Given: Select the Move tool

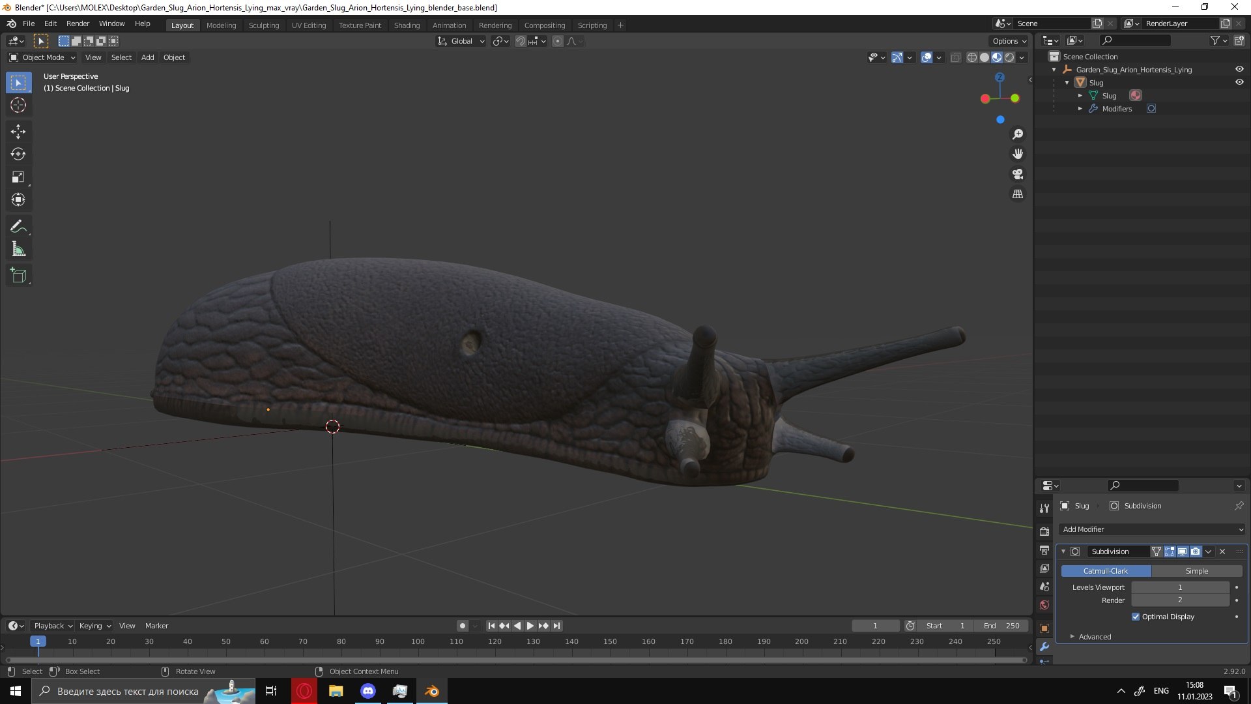Looking at the screenshot, I should pos(18,132).
